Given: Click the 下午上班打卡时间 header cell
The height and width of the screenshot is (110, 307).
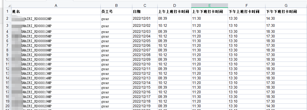Looking at the screenshot, I should coord(247,11).
